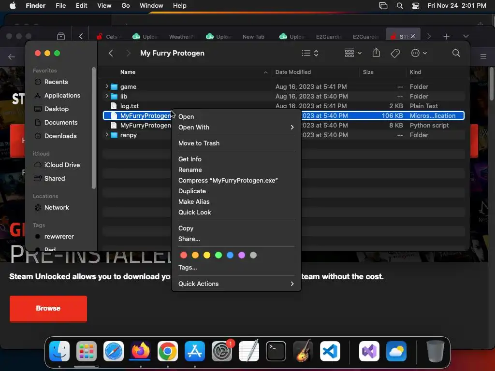
Task: Apply the purple tag color dot
Action: 242,255
